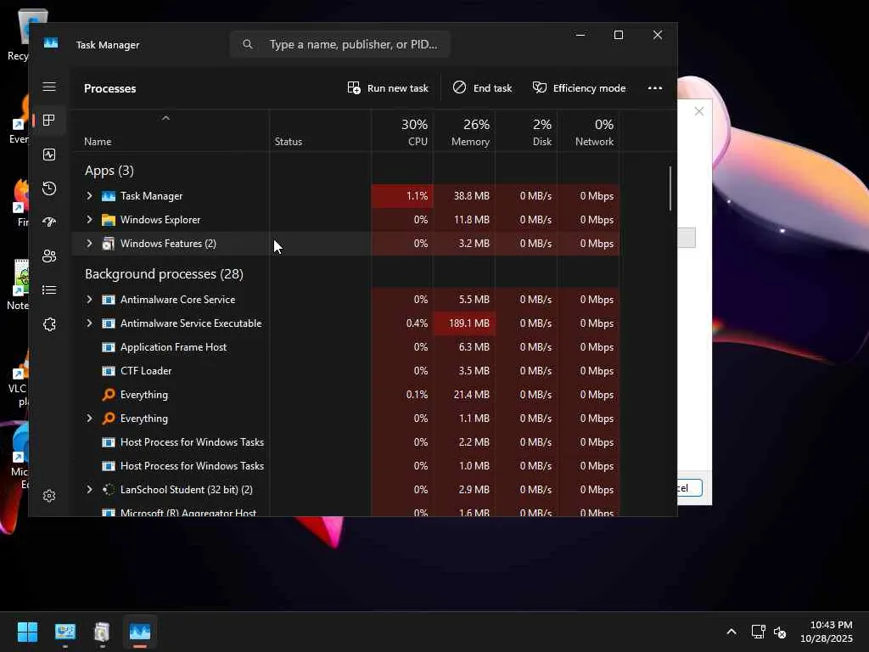This screenshot has width=869, height=652.
Task: Select the first Everything process name
Action: (x=144, y=395)
